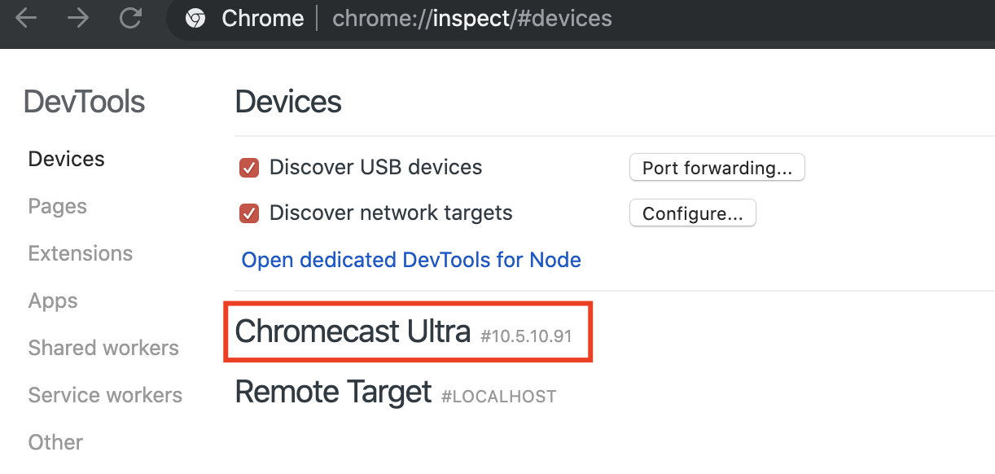Open the Port forwarding dialog
995x474 pixels.
tap(717, 168)
